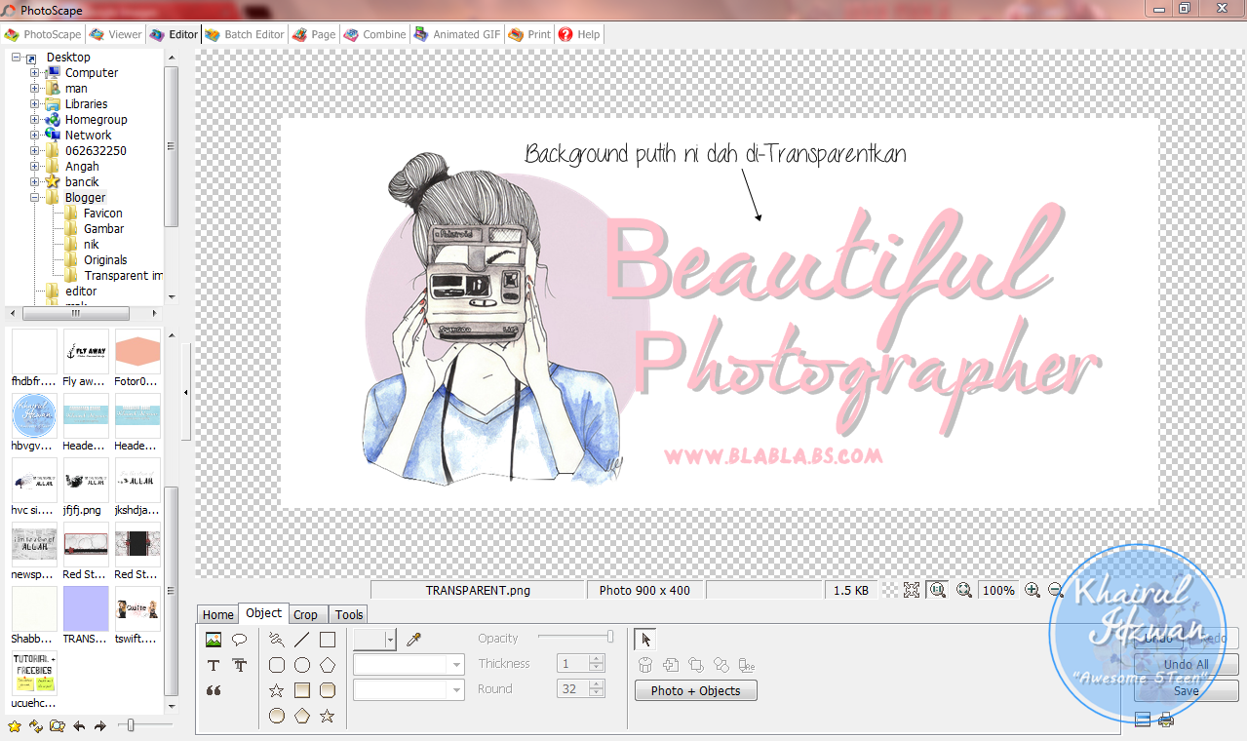Expand the Libraries tree node
This screenshot has width=1247, height=741.
(35, 104)
